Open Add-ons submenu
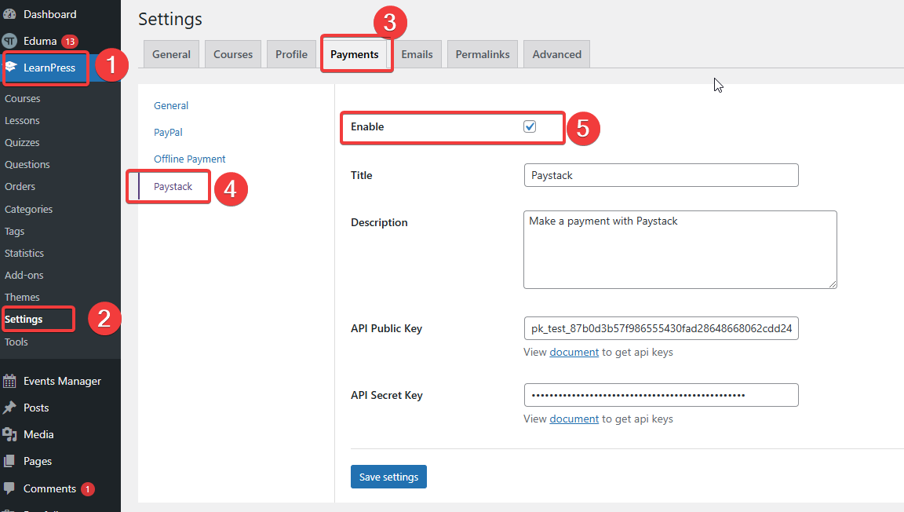This screenshot has width=904, height=512. coord(24,276)
